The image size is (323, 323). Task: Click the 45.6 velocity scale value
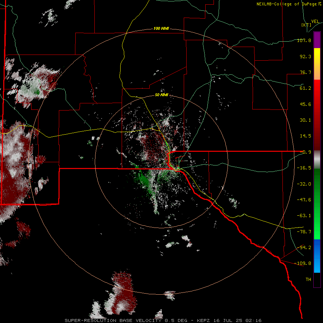pos(305,104)
